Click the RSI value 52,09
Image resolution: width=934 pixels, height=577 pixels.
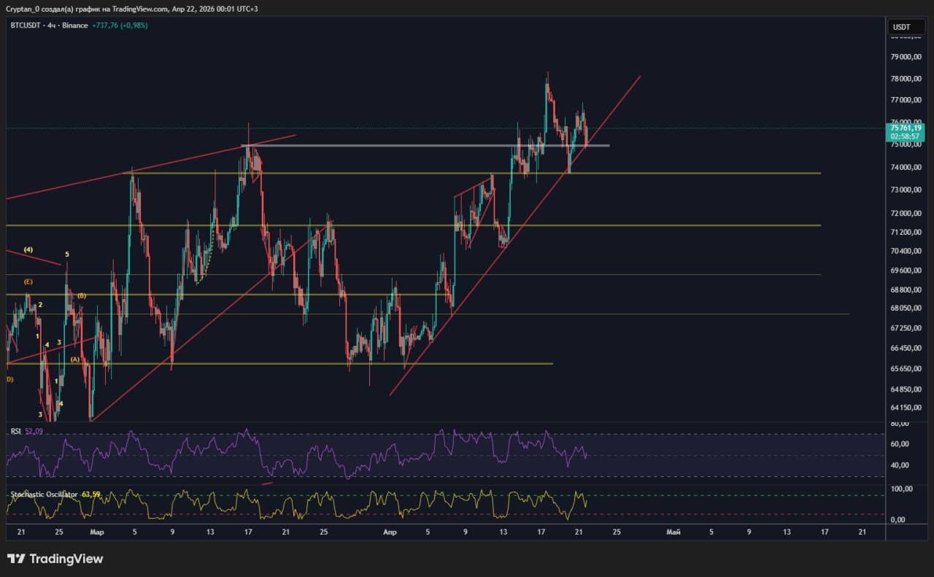(34, 431)
